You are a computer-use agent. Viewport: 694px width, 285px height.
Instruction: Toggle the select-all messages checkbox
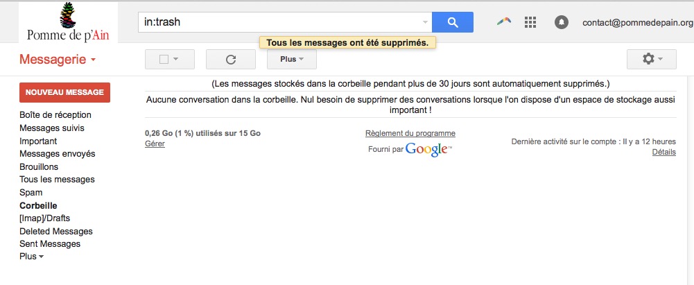[x=164, y=60]
